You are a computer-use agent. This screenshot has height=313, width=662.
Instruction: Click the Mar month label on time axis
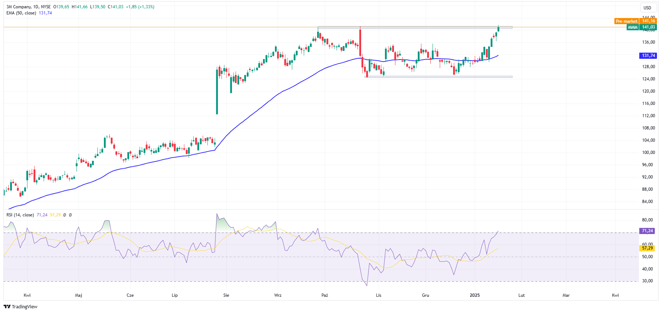pos(566,295)
